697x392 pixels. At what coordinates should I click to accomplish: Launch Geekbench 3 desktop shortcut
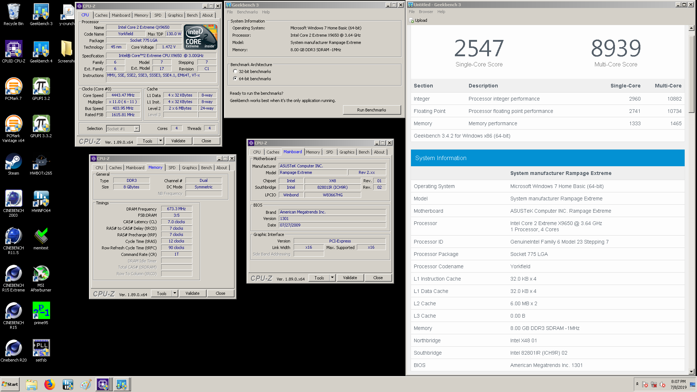coord(41,15)
